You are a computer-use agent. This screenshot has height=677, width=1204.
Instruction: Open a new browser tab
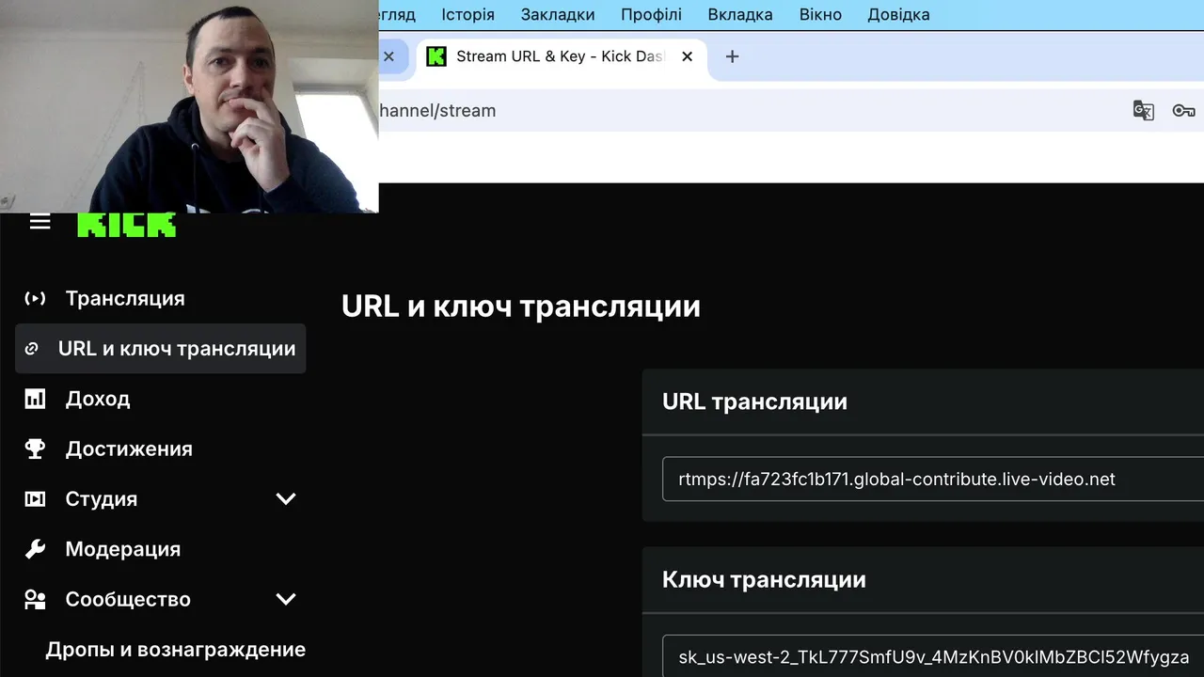[732, 56]
